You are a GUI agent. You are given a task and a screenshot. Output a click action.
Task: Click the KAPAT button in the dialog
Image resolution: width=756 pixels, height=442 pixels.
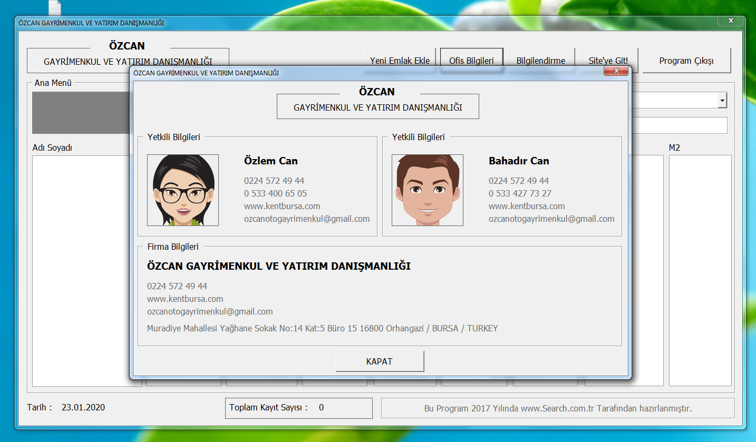[380, 361]
